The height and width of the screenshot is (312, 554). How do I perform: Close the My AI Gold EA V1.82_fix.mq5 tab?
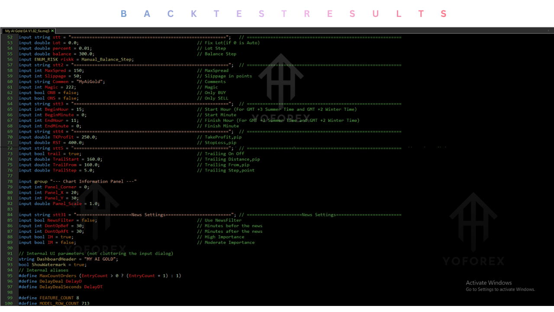point(52,31)
